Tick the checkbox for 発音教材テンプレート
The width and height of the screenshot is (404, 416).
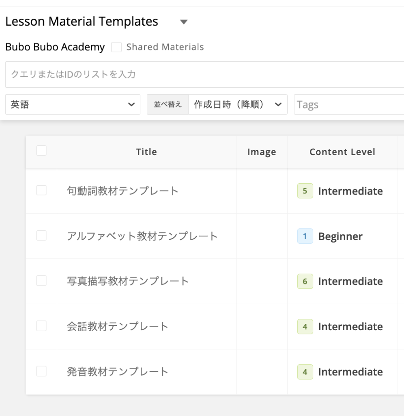41,371
